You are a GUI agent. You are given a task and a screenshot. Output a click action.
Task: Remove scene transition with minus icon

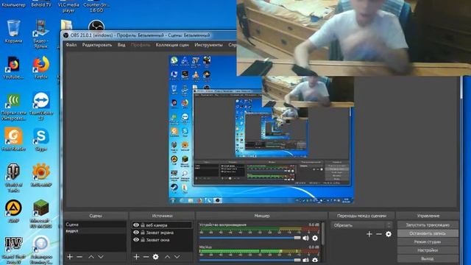(x=379, y=234)
